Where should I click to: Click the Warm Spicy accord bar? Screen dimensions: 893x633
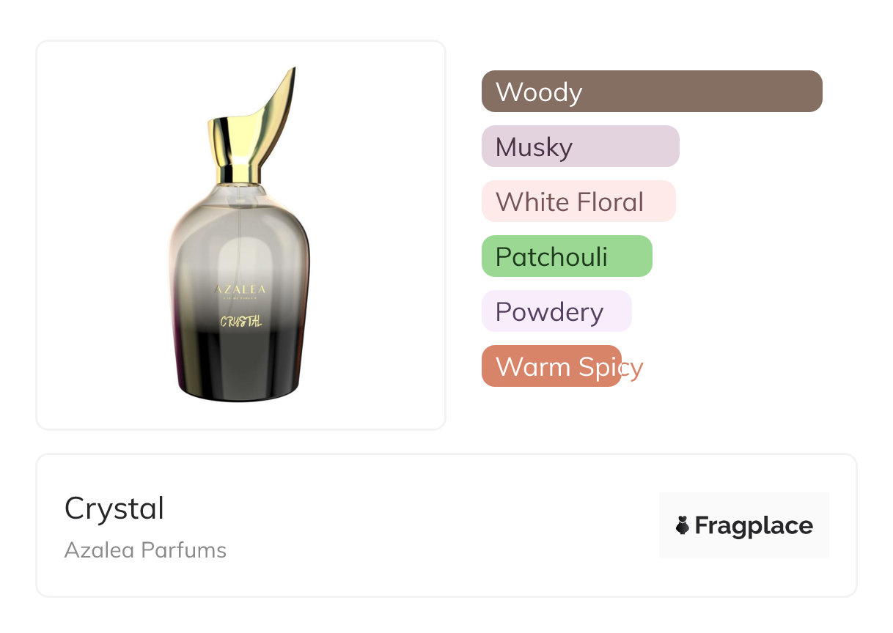(x=551, y=366)
